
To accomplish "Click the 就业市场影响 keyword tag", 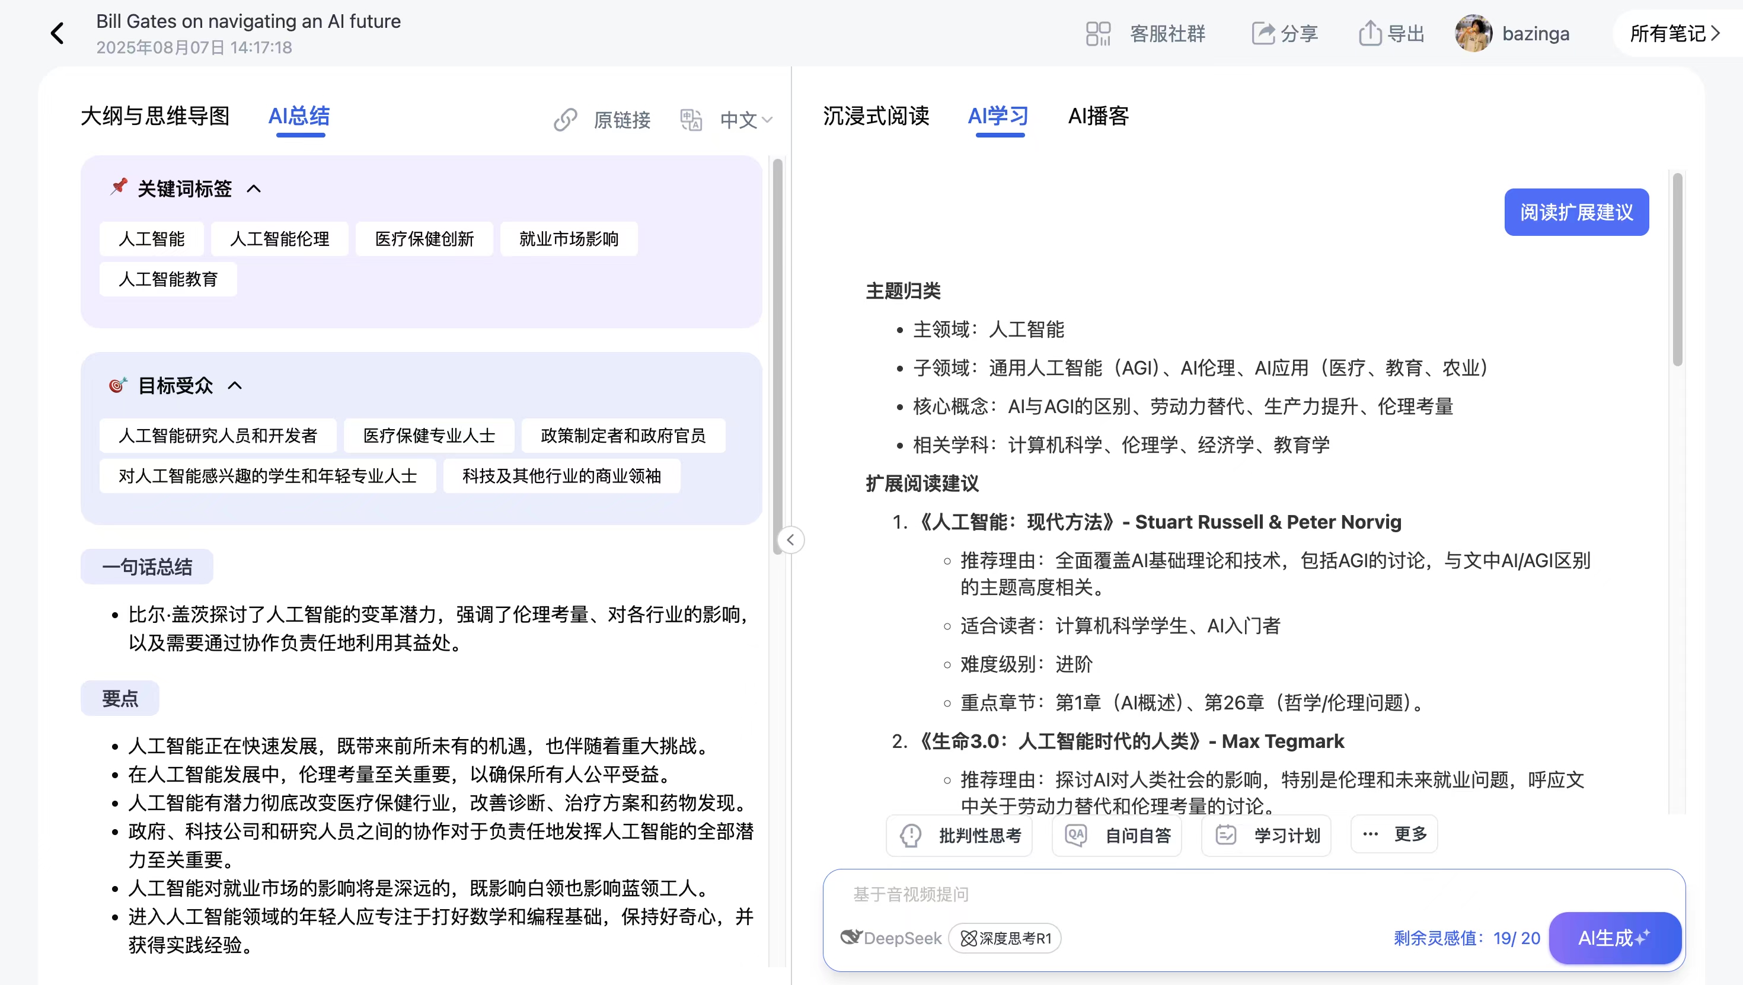I will 569,239.
